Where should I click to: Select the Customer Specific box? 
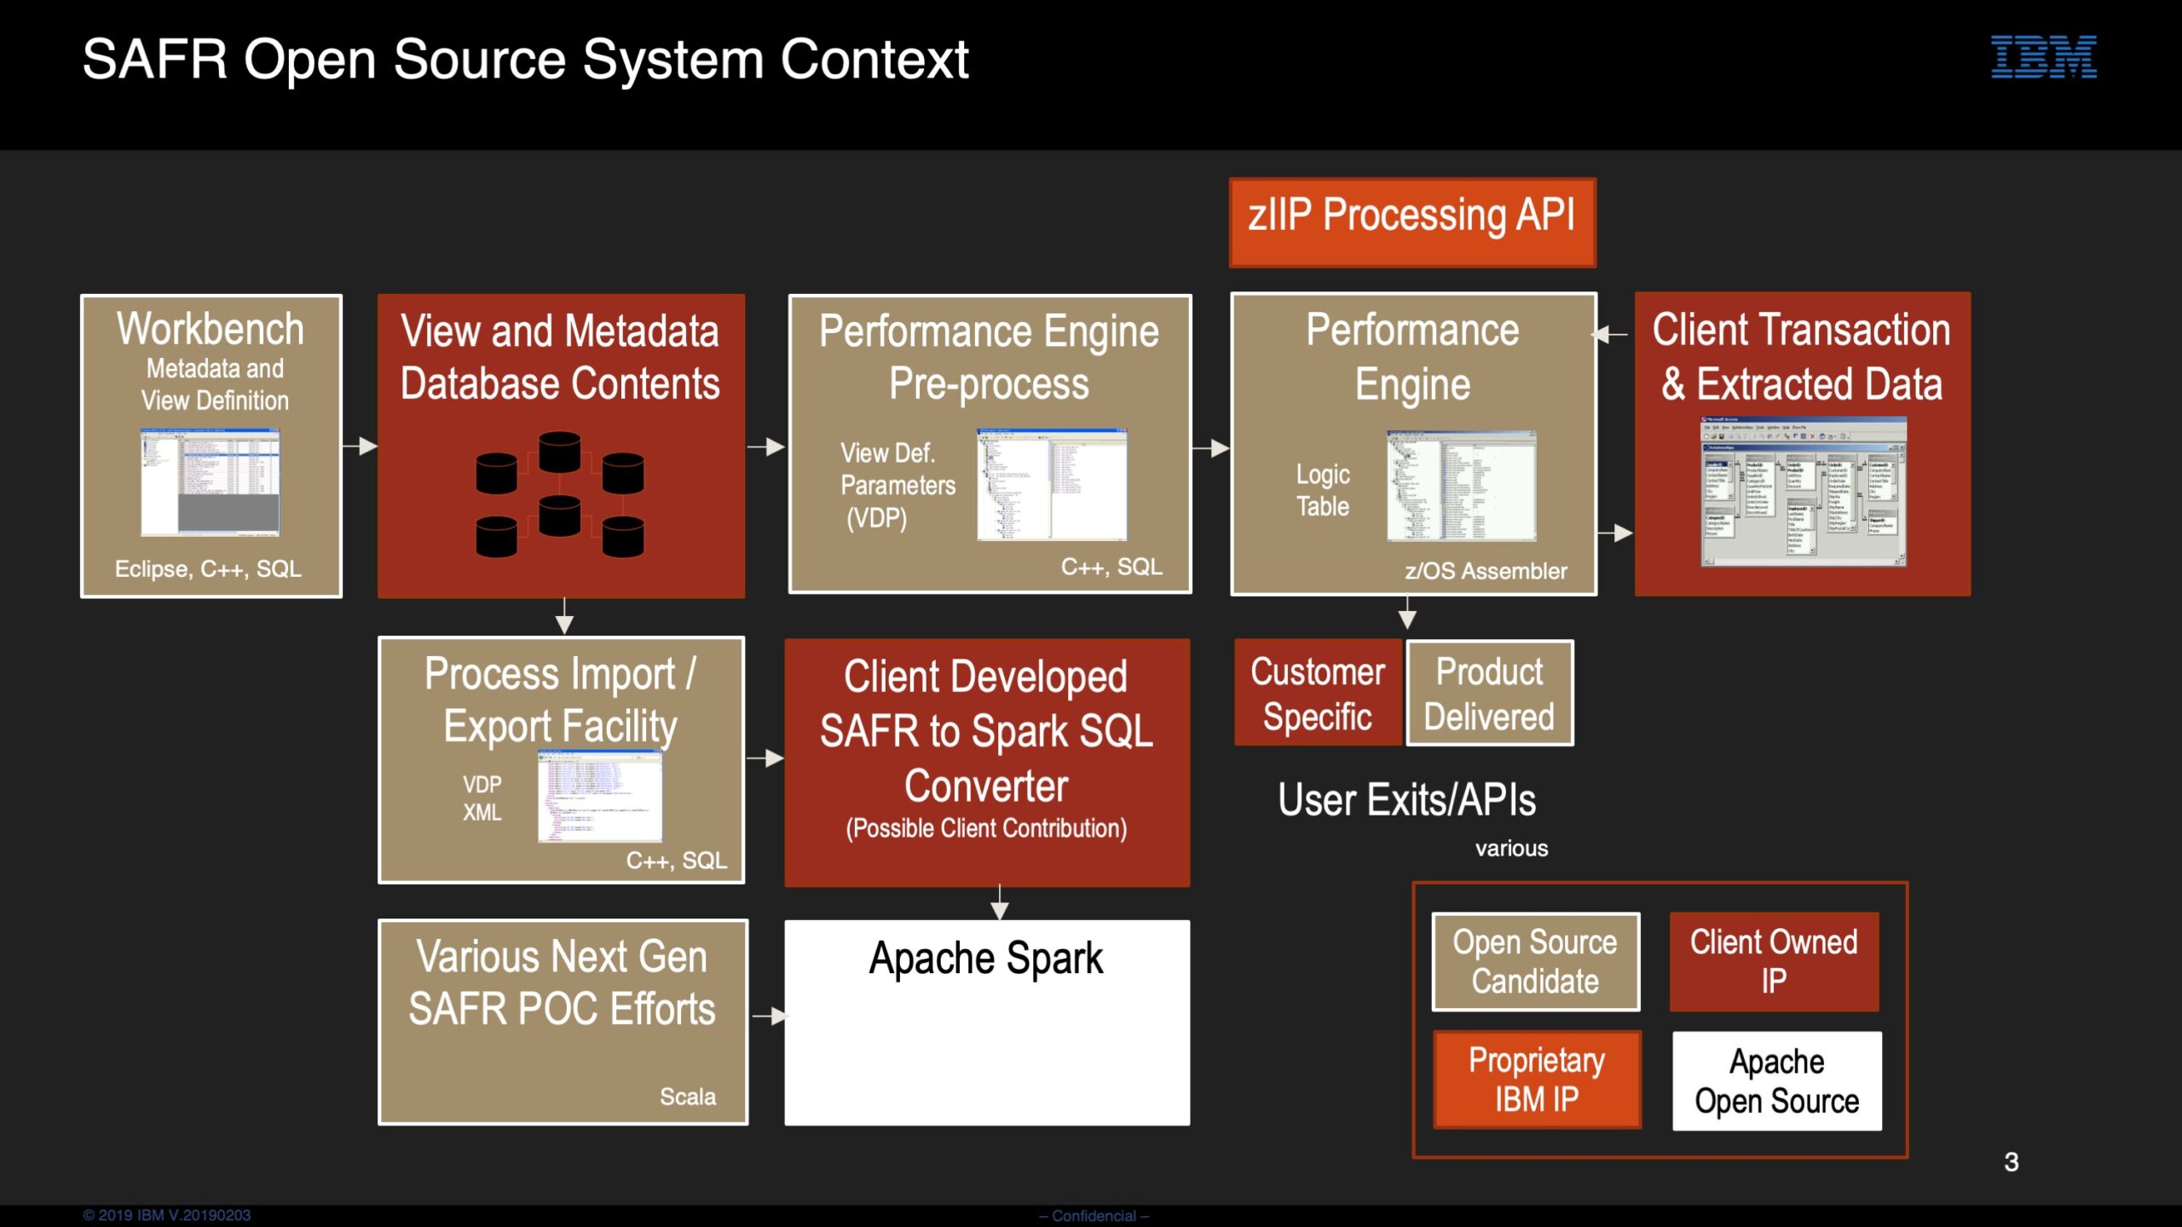1317,694
